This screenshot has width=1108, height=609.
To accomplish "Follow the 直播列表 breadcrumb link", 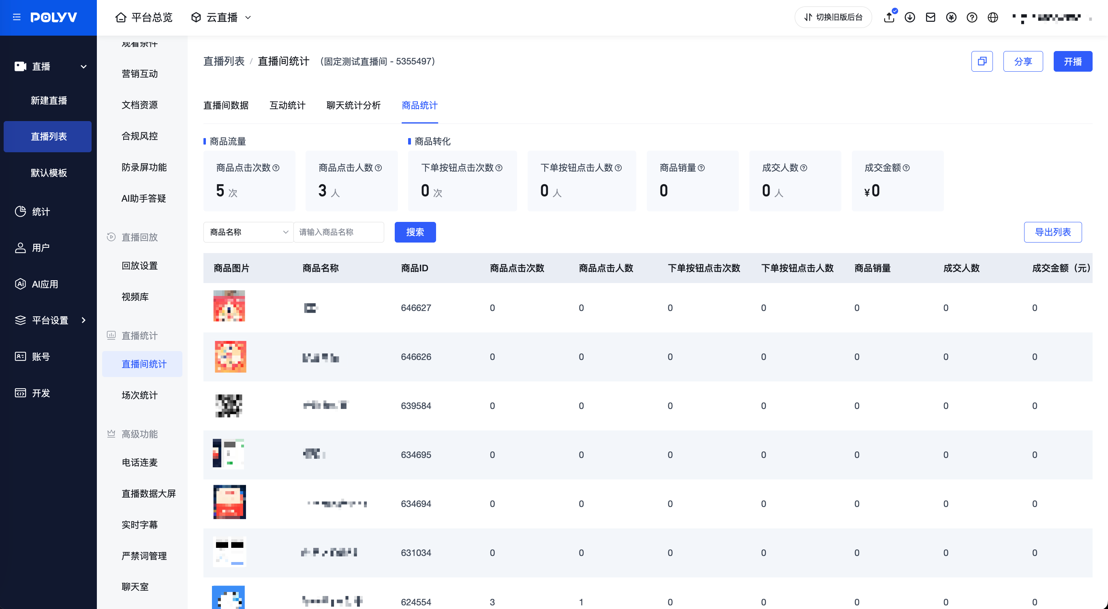I will click(224, 62).
